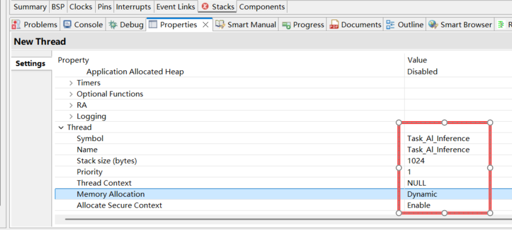Select the Priority property label
The image size is (512, 230).
[x=89, y=172]
